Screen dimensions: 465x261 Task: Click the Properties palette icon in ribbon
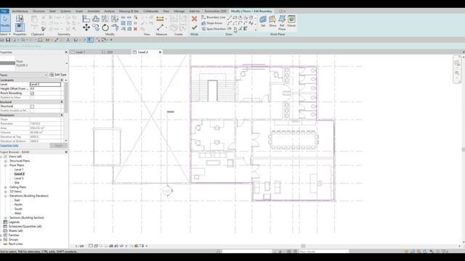coord(20,28)
